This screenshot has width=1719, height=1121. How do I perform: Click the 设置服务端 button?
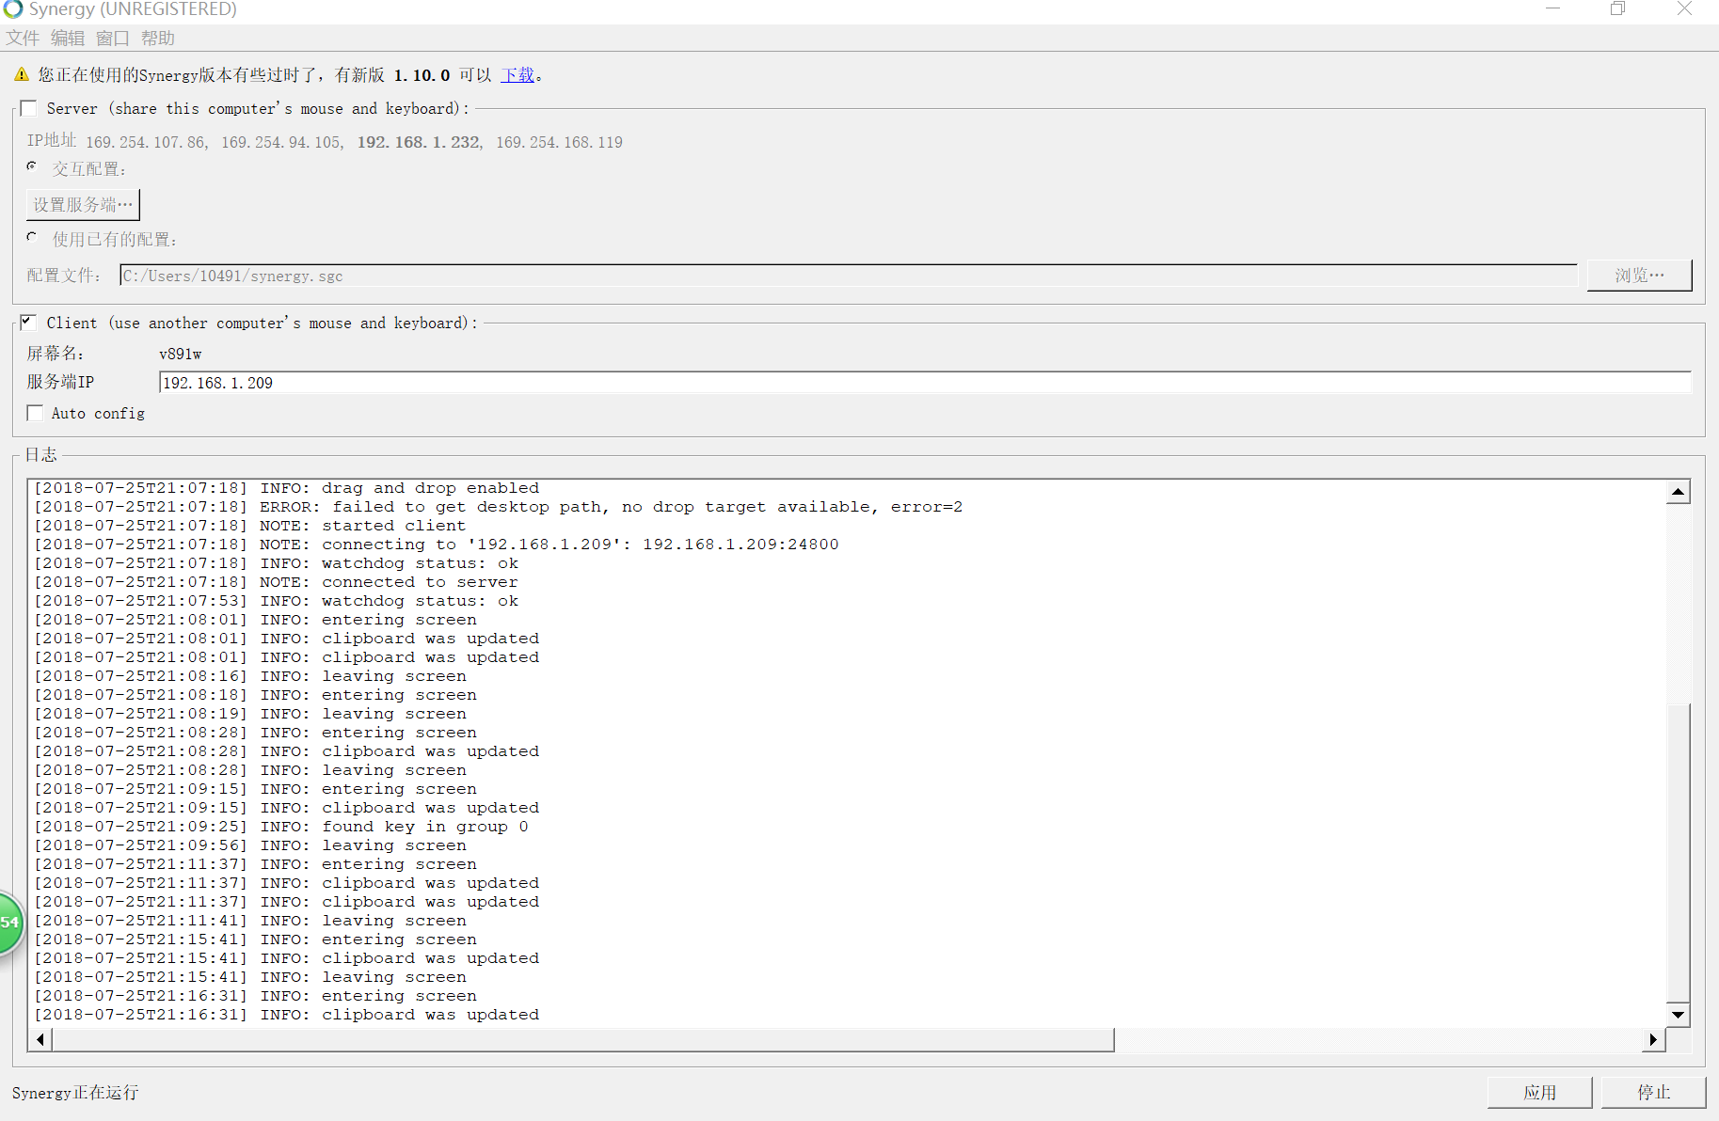(x=83, y=204)
